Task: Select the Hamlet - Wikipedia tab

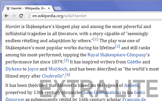Action: click(28, 8)
